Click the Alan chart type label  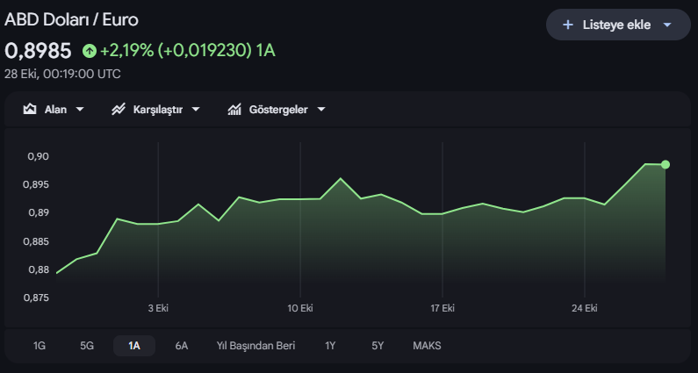pyautogui.click(x=55, y=110)
